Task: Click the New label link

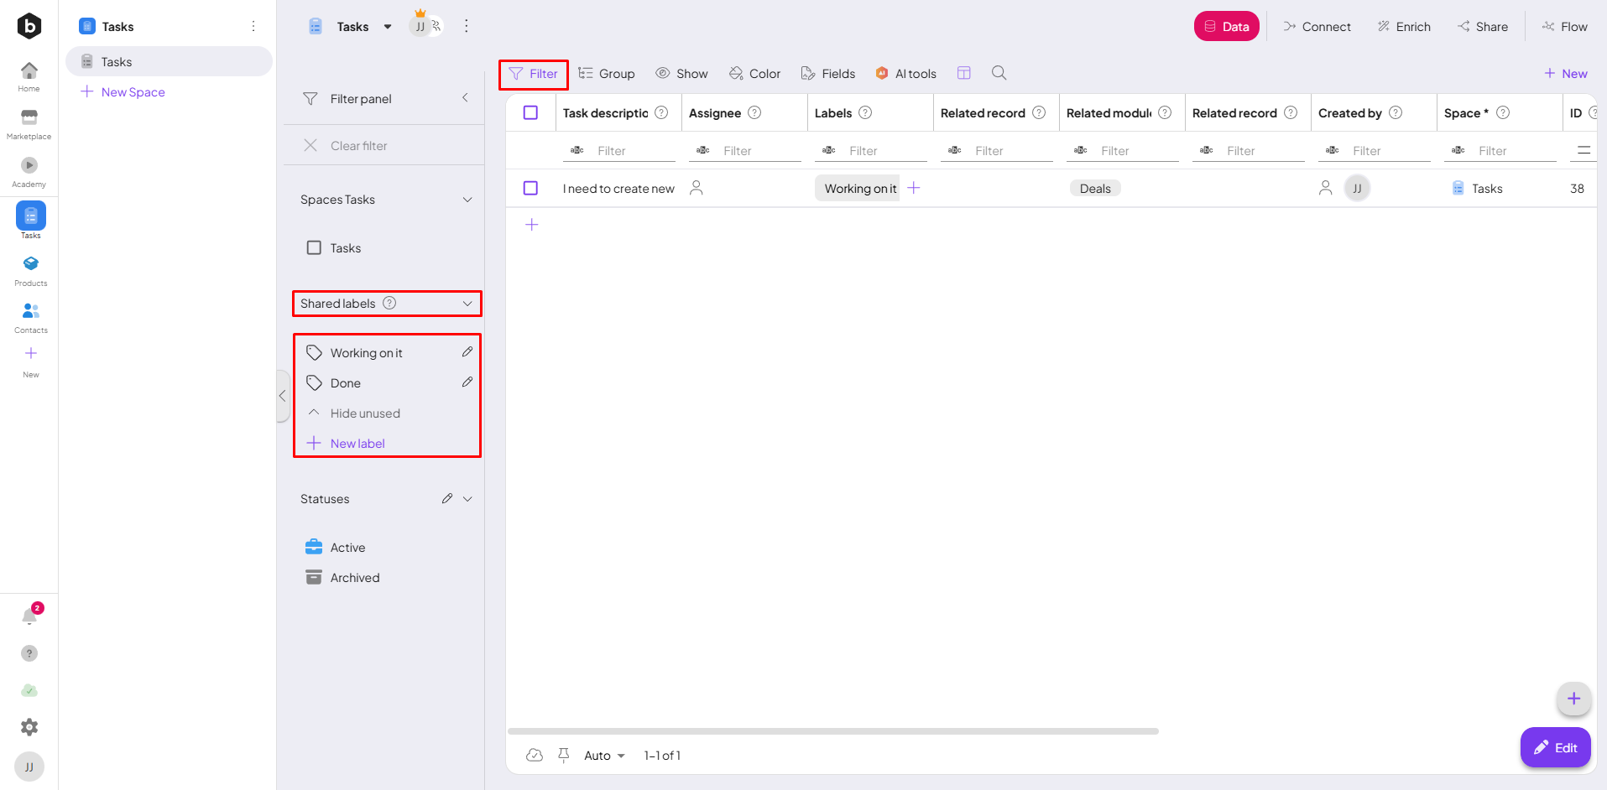Action: pos(357,444)
